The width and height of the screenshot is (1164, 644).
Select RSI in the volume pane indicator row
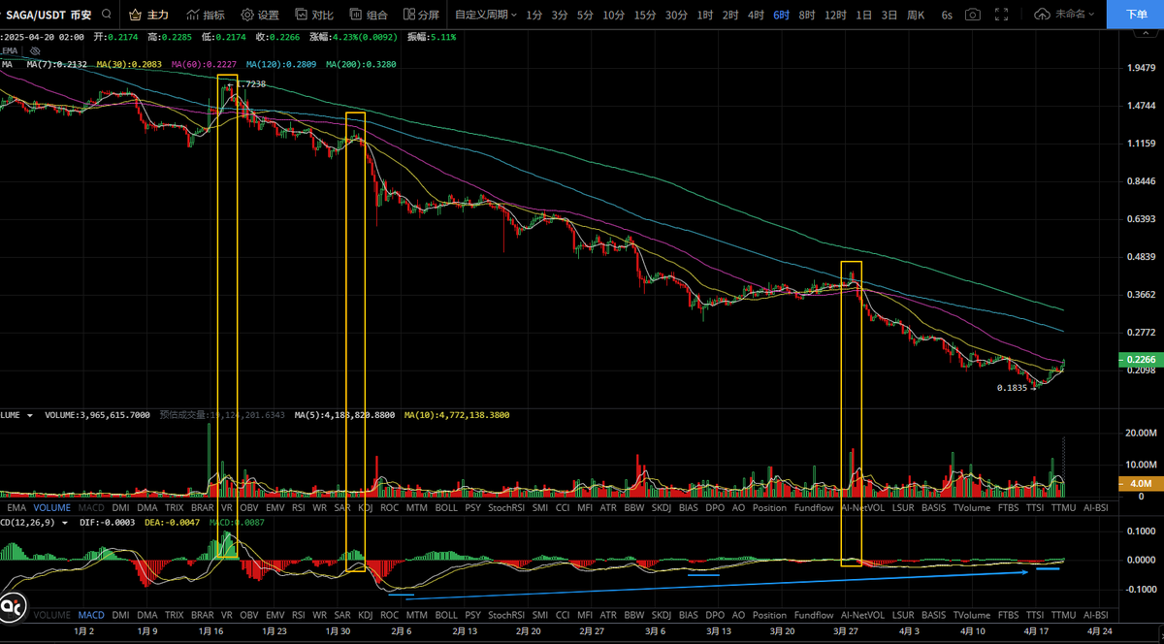click(x=298, y=507)
